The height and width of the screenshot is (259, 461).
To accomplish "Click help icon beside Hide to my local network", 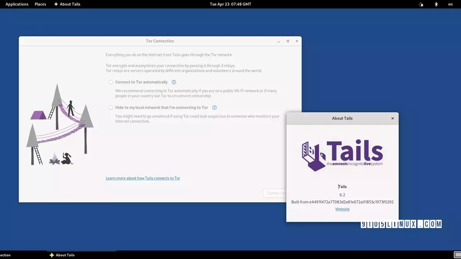I will 214,108.
